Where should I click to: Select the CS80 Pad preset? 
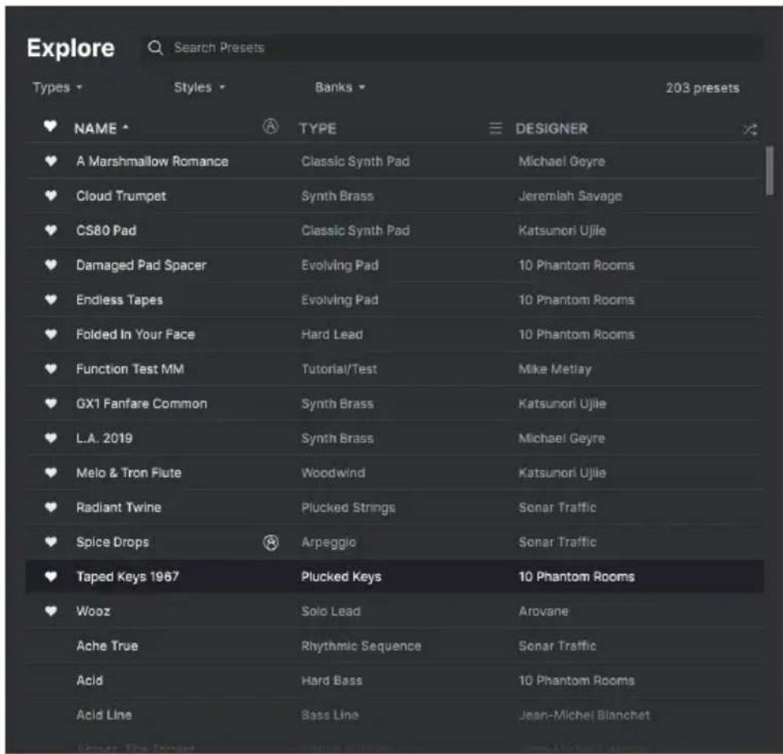106,231
